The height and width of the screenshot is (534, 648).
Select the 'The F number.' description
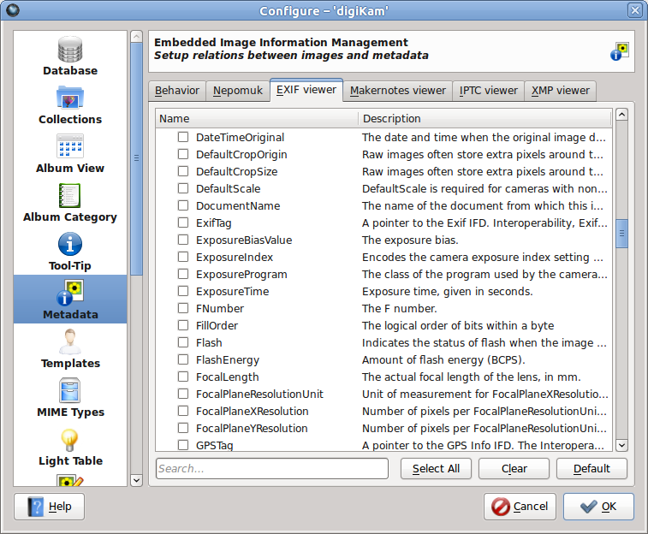(399, 309)
